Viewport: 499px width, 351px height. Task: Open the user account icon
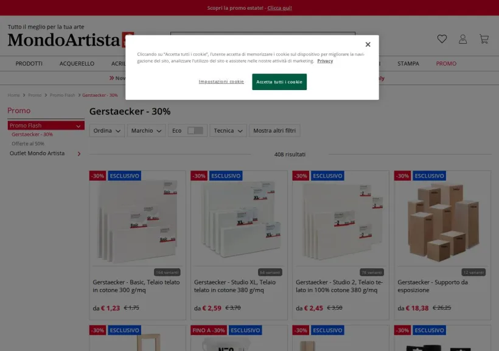coord(462,39)
